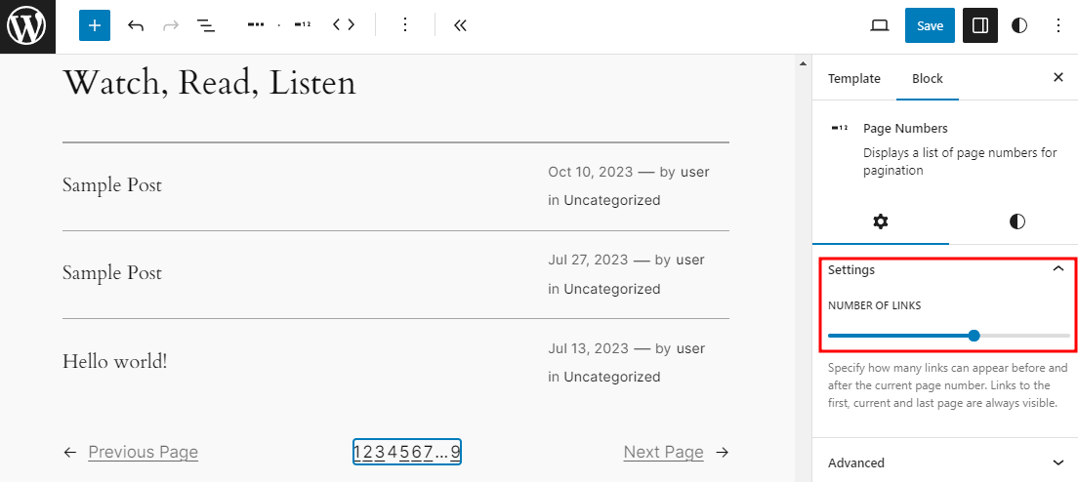
Task: Switch to the Template tab
Action: click(x=853, y=79)
